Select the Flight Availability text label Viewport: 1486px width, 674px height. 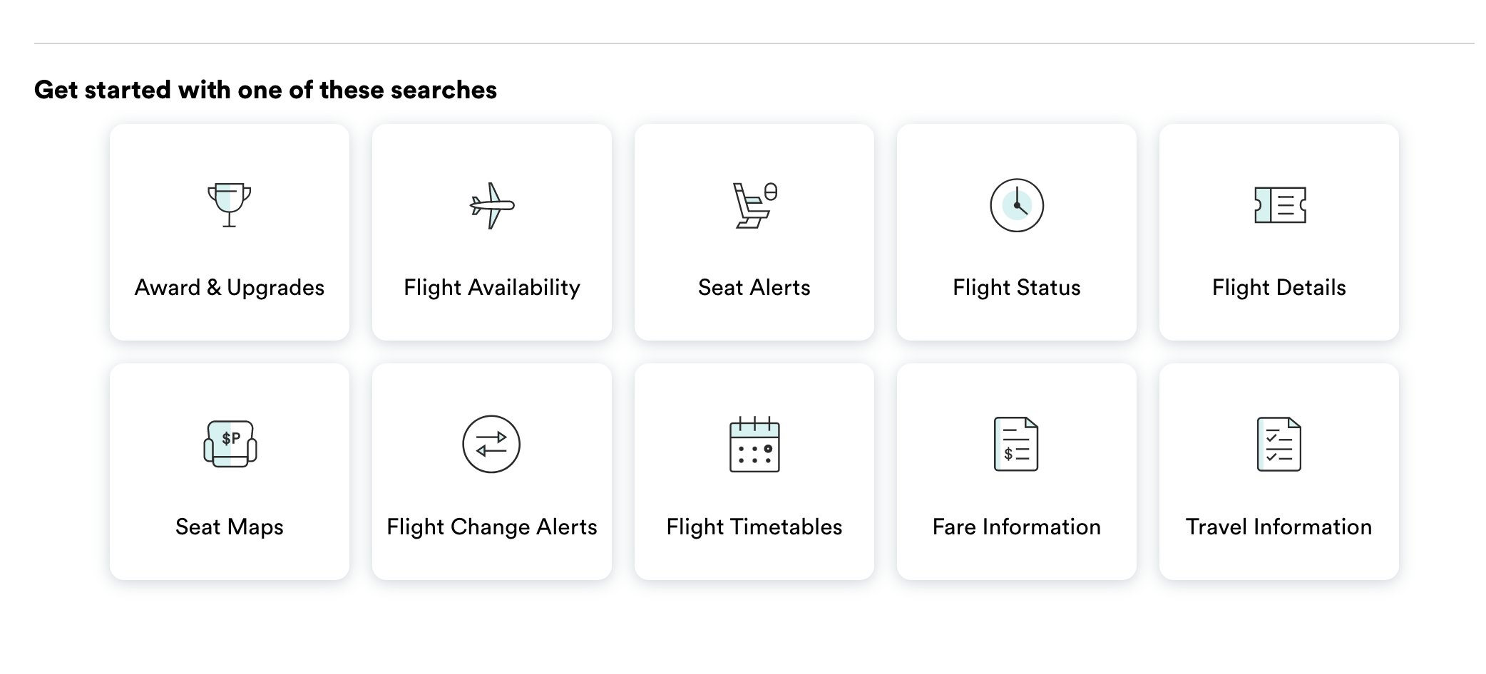tap(492, 287)
